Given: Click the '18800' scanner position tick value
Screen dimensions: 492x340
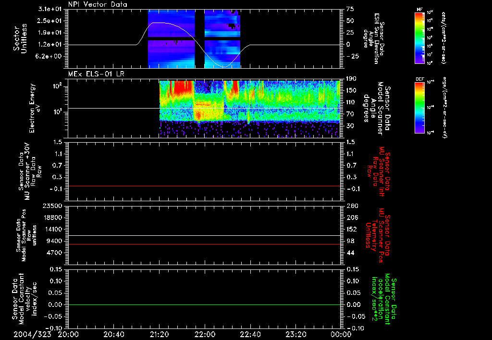Looking at the screenshot, I should click(52, 218).
